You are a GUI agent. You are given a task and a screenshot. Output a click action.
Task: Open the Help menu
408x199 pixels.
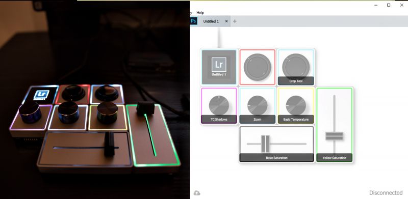(200, 13)
